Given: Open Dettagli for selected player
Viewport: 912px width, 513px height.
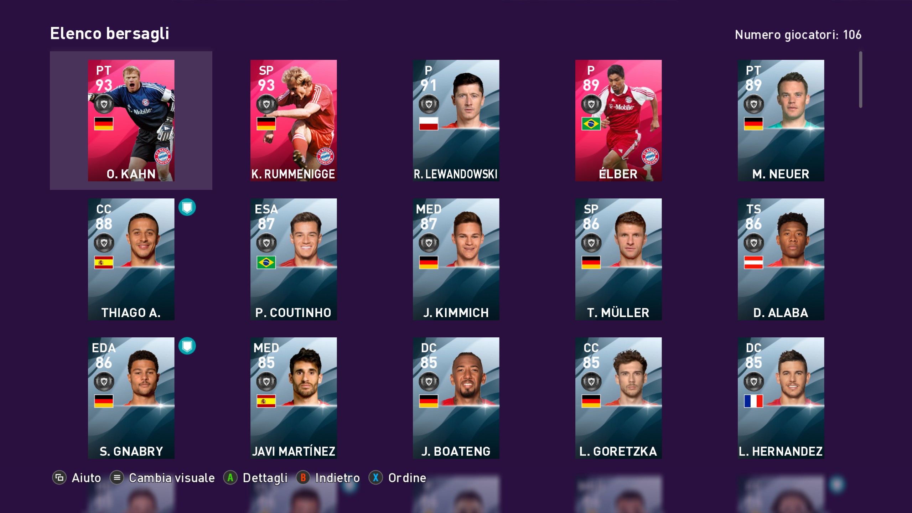Looking at the screenshot, I should pyautogui.click(x=265, y=478).
